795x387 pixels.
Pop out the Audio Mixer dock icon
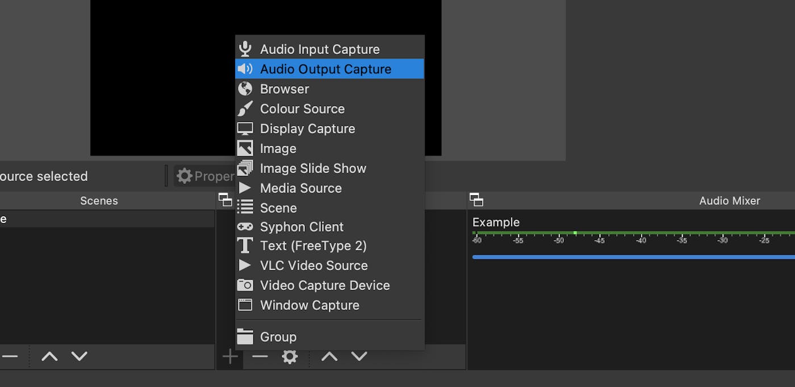[x=476, y=200]
